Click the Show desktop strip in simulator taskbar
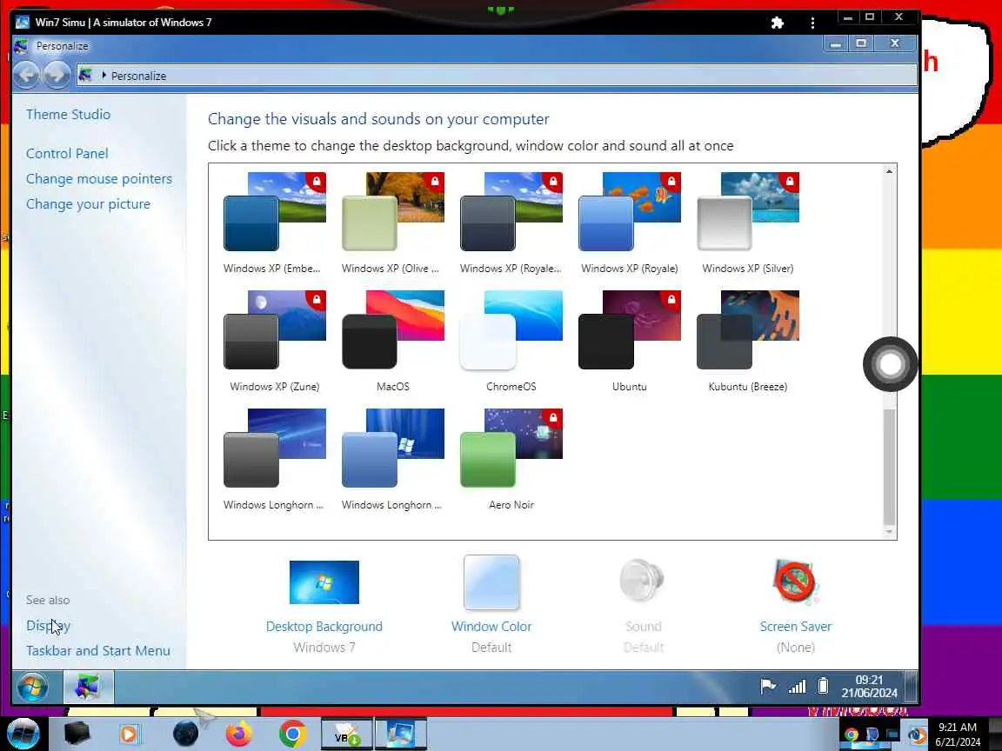 point(912,687)
